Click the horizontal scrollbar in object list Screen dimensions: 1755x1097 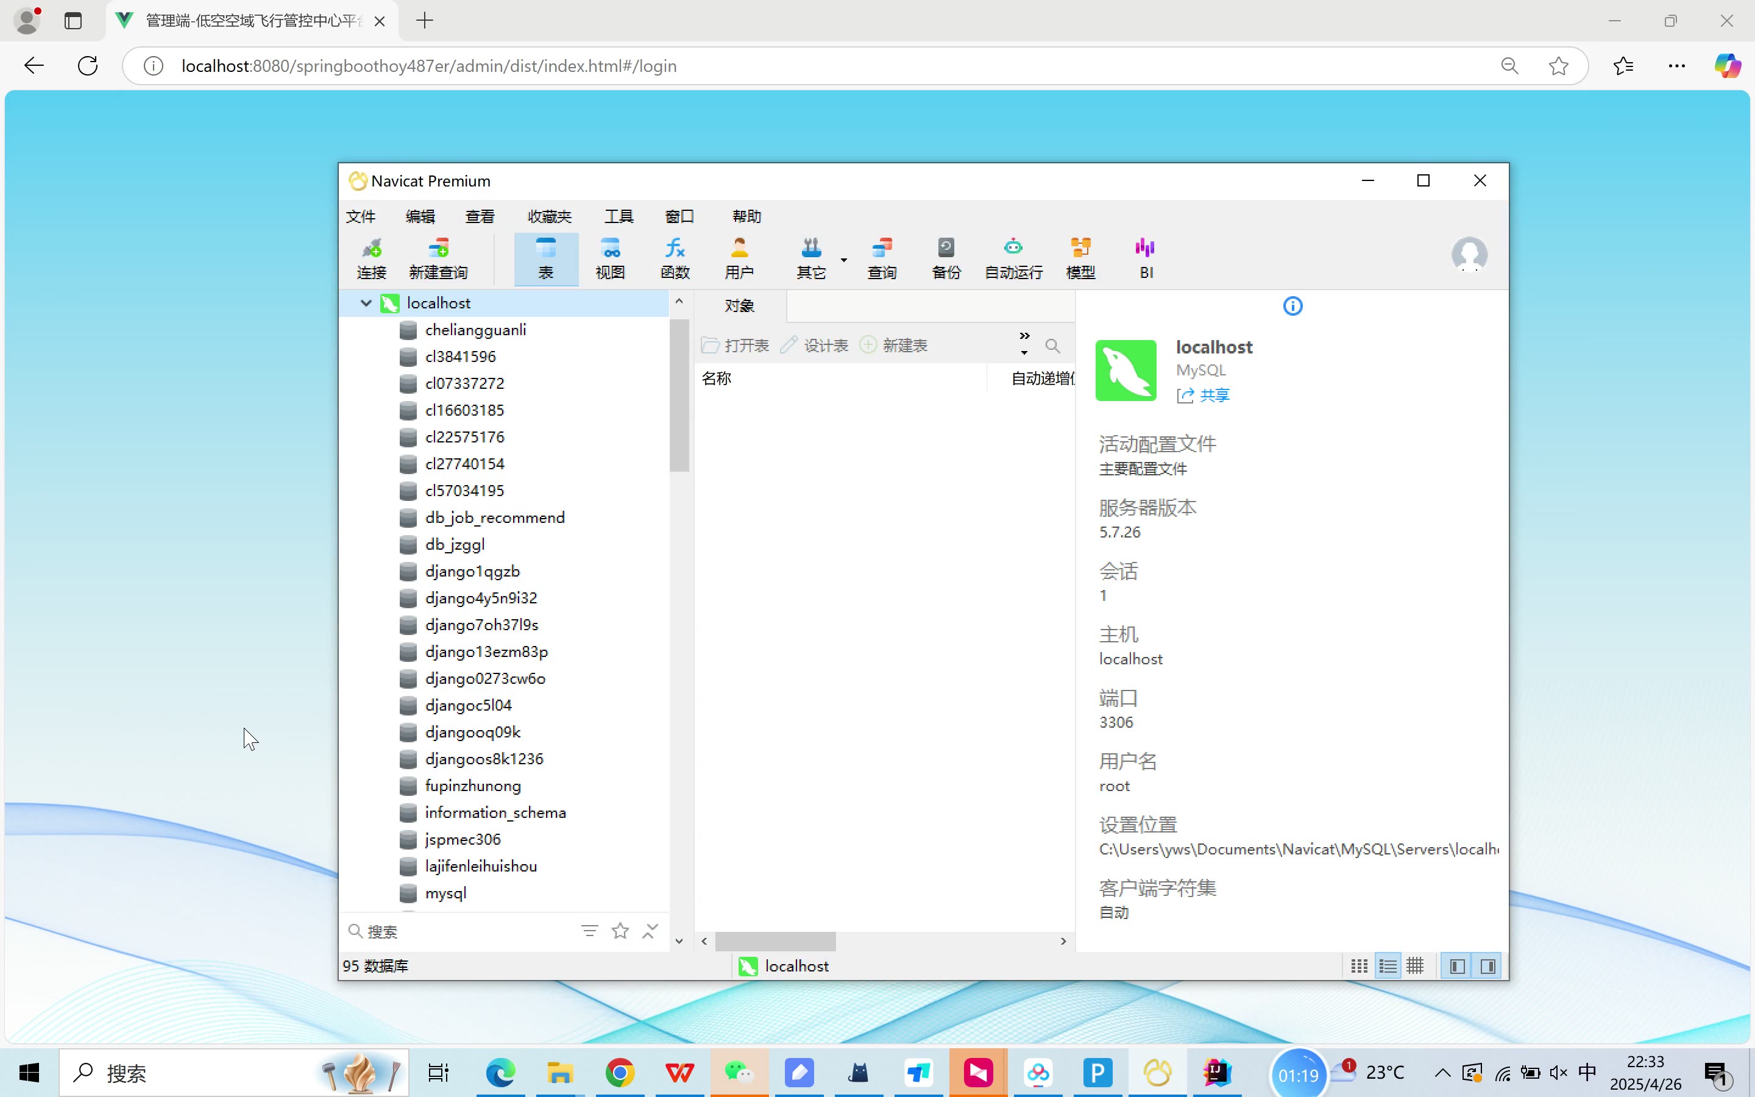pyautogui.click(x=775, y=941)
